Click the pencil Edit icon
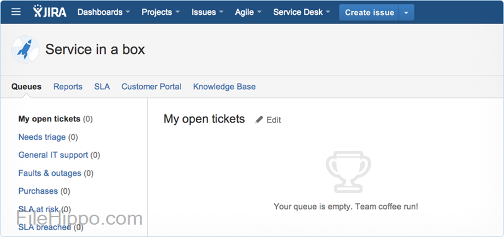Image resolution: width=504 pixels, height=237 pixels. click(x=259, y=120)
